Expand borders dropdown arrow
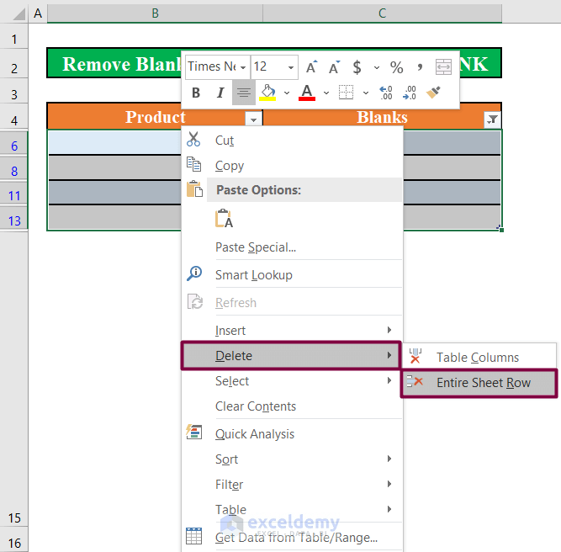 [x=366, y=93]
